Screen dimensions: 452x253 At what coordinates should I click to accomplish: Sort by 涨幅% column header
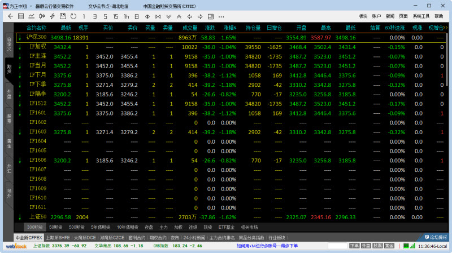230,28
